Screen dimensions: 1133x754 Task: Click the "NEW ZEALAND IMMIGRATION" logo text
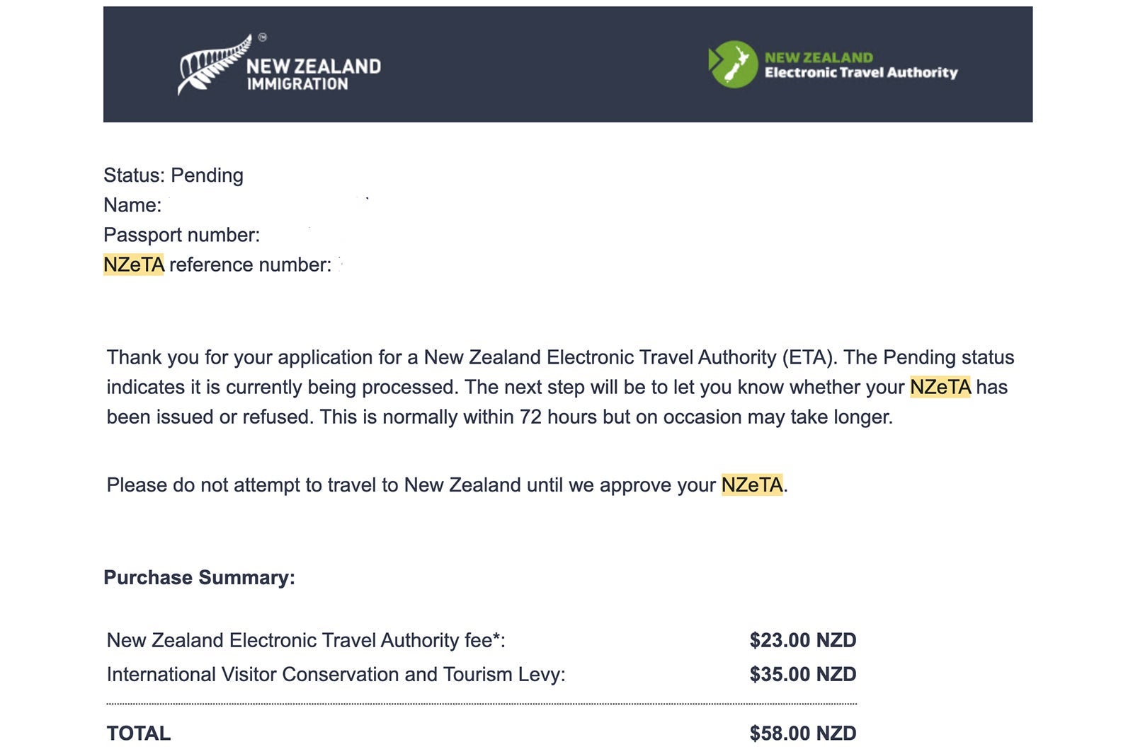313,74
